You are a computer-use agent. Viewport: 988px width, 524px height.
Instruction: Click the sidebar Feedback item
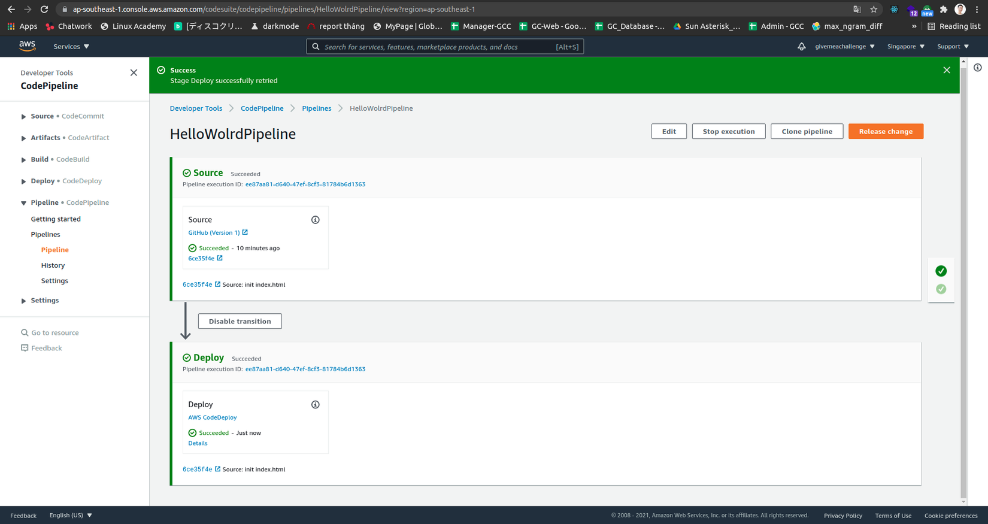point(41,348)
